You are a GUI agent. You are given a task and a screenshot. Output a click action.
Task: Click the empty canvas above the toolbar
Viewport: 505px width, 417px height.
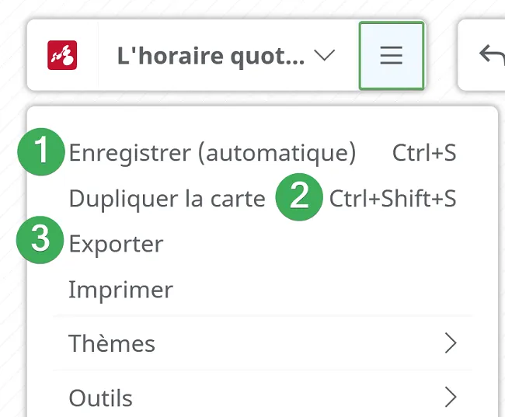(x=225, y=8)
